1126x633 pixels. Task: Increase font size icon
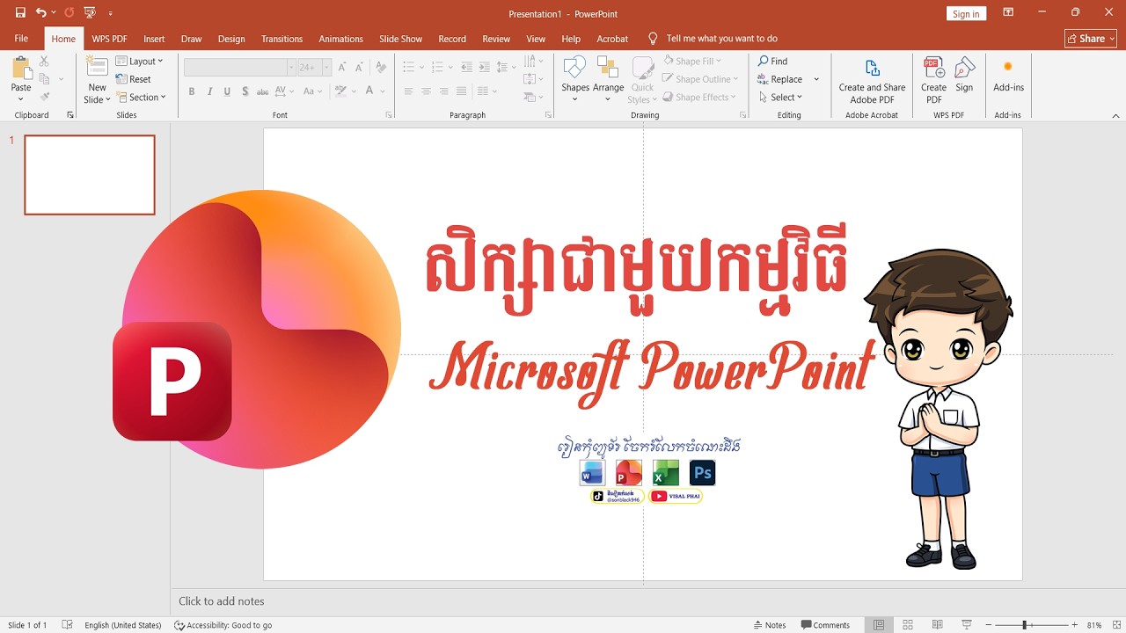pyautogui.click(x=341, y=67)
